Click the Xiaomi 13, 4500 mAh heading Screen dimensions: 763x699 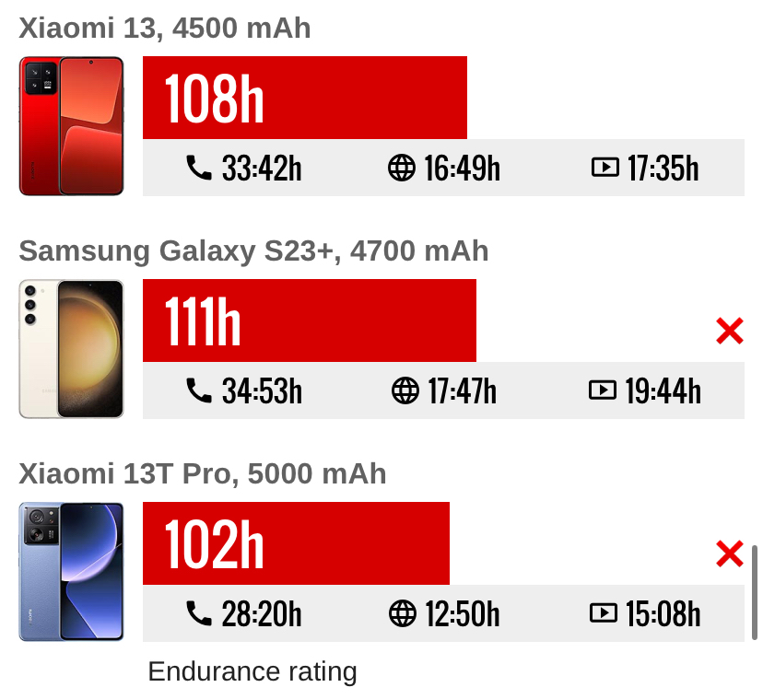coord(164,28)
